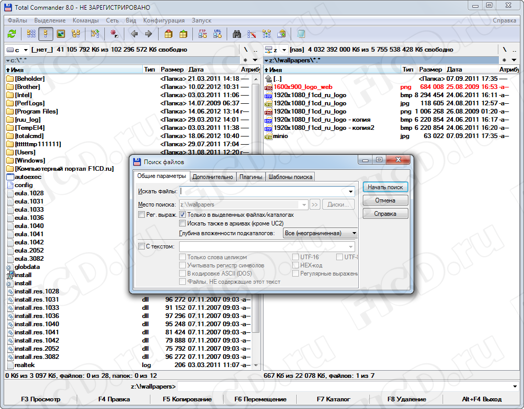Viewport: 524px width, 409px height.
Task: Click the Notepad toolbar icon
Action: [301, 34]
